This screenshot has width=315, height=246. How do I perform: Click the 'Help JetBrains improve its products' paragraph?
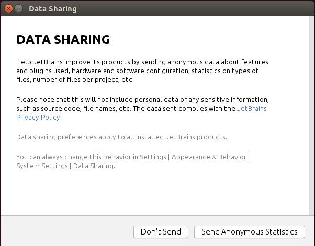[x=142, y=71]
